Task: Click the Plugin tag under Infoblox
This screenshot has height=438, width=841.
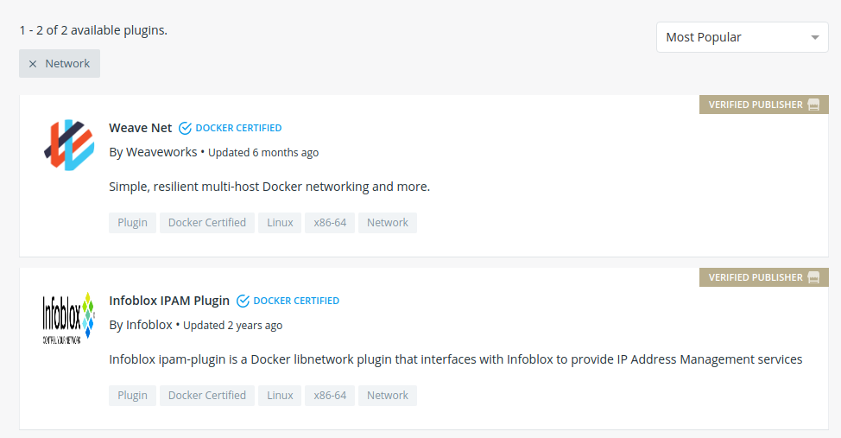Action: click(x=132, y=396)
